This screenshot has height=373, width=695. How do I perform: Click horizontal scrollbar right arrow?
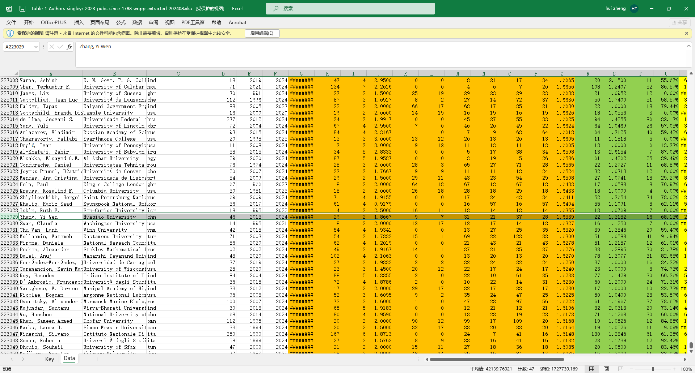pos(685,359)
